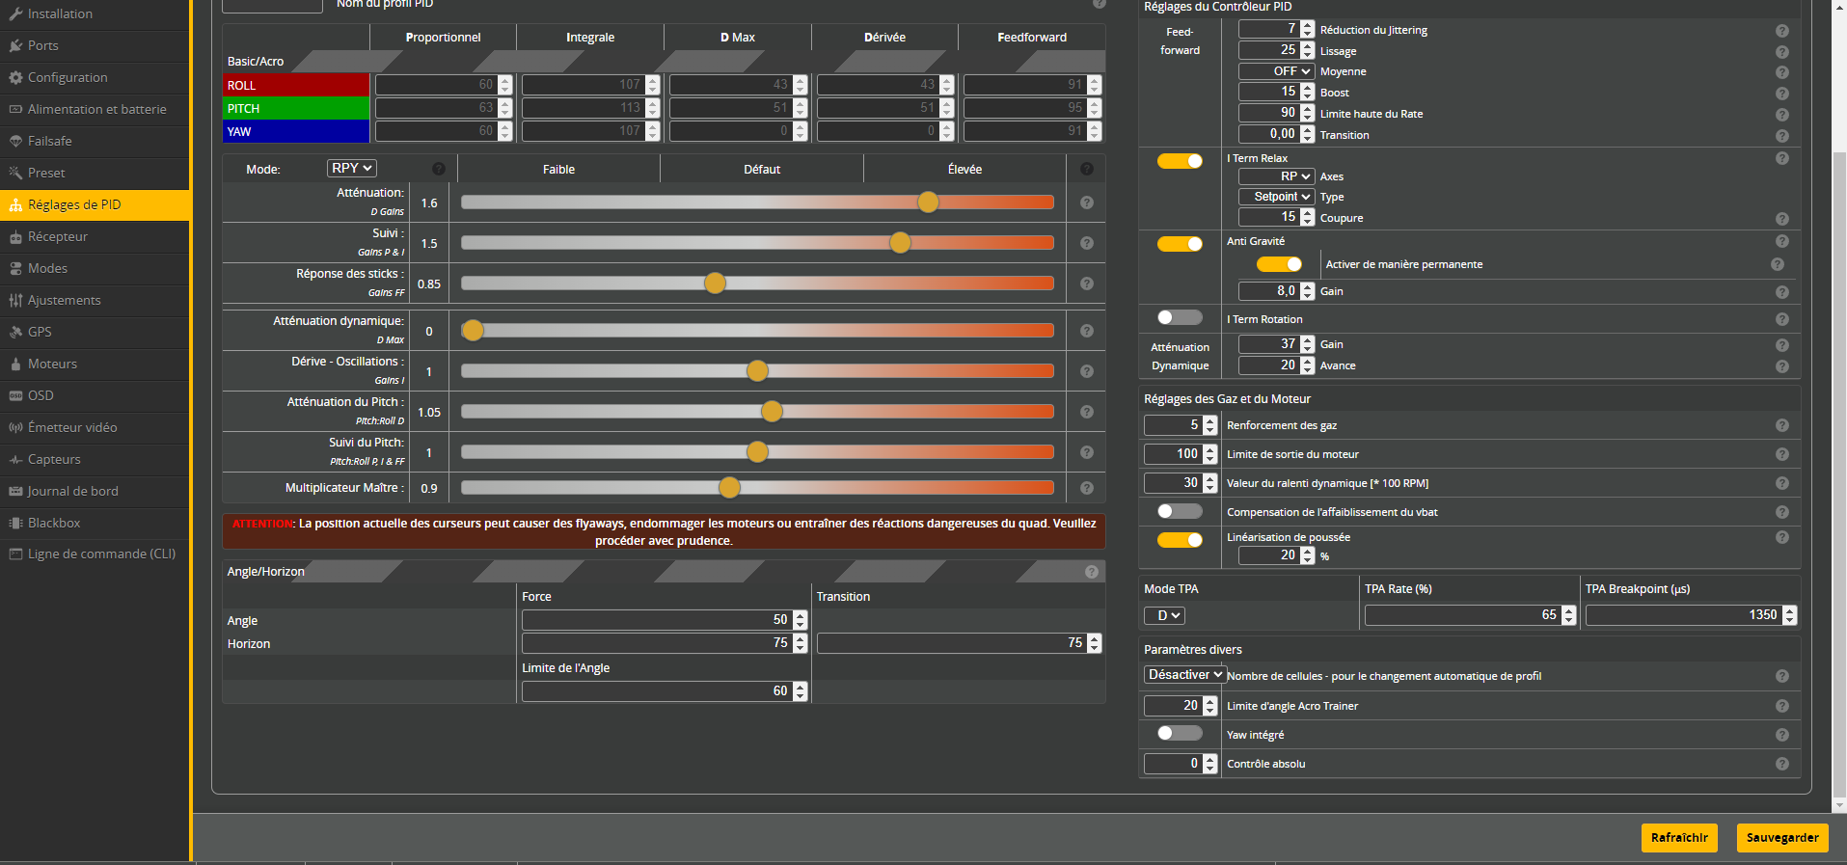1847x865 pixels.
Task: Click the Sauvegarder button
Action: 1781,837
